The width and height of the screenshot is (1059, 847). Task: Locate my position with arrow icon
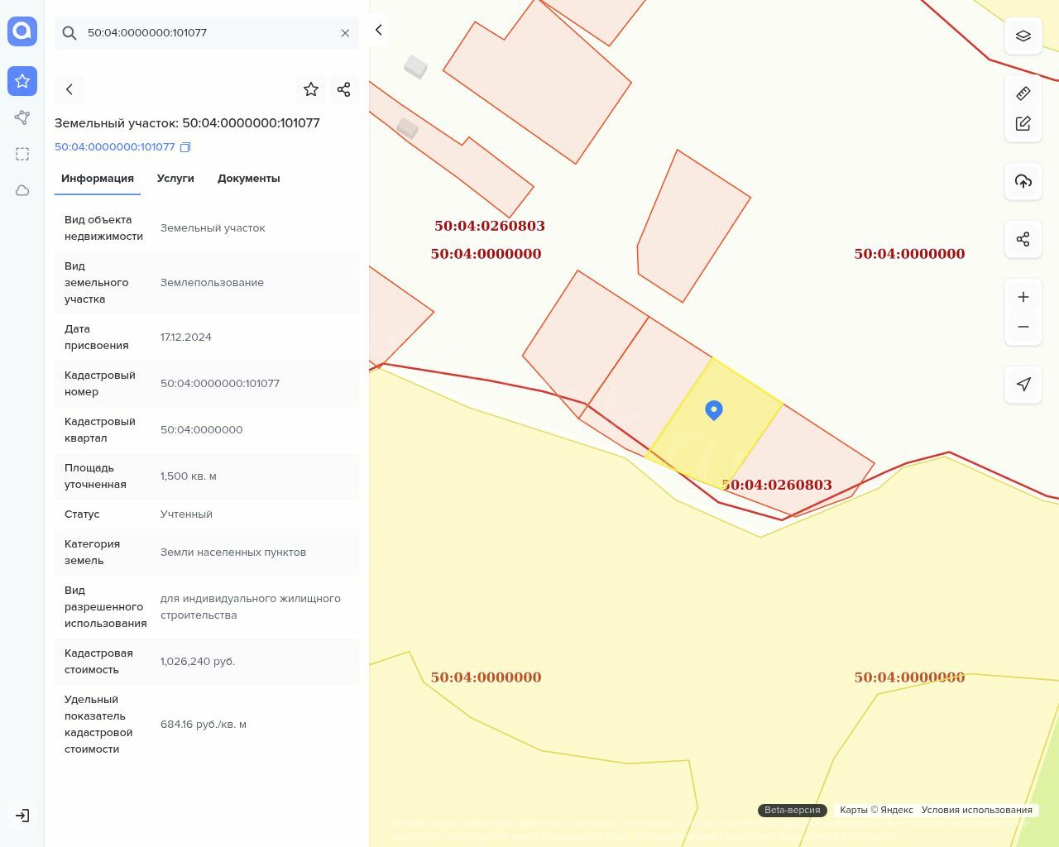tap(1023, 385)
